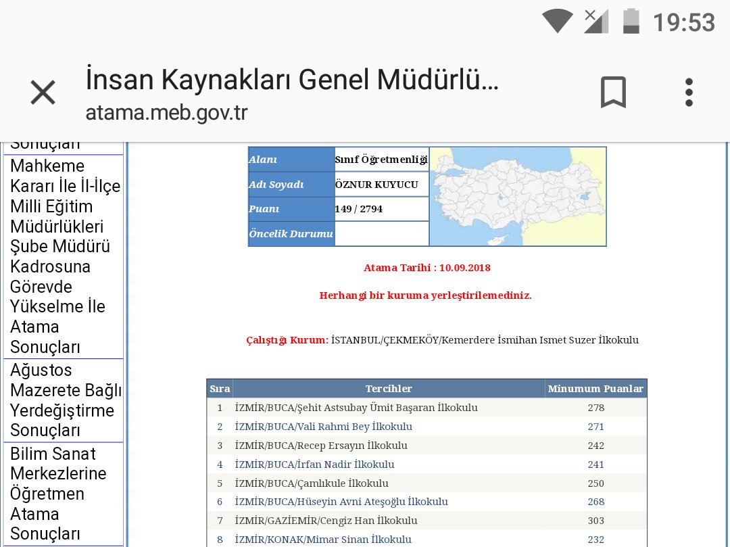The height and width of the screenshot is (547, 730).
Task: Click the Alanı label cell
Action: pyautogui.click(x=291, y=160)
